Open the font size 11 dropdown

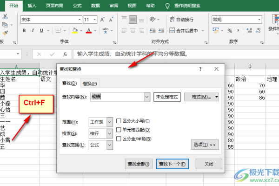click(x=95, y=20)
